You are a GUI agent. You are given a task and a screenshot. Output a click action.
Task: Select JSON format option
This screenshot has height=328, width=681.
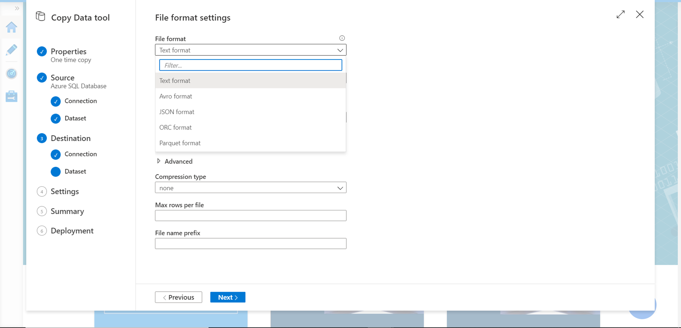pyautogui.click(x=251, y=112)
